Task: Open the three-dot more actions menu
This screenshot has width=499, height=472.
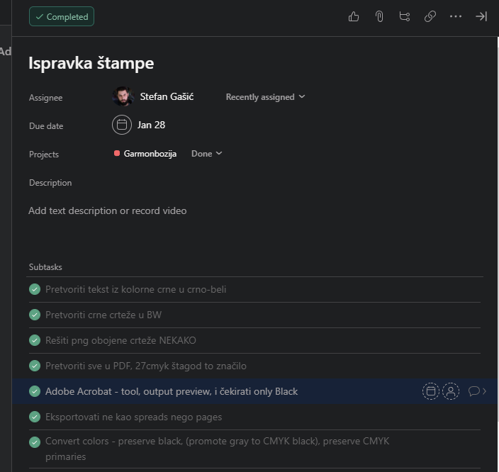Action: click(456, 16)
